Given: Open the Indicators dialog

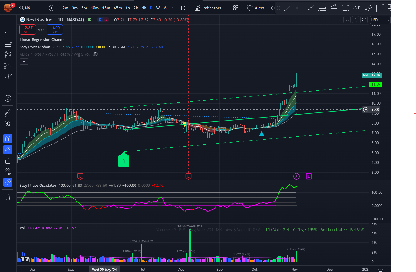Looking at the screenshot, I should click(208, 8).
